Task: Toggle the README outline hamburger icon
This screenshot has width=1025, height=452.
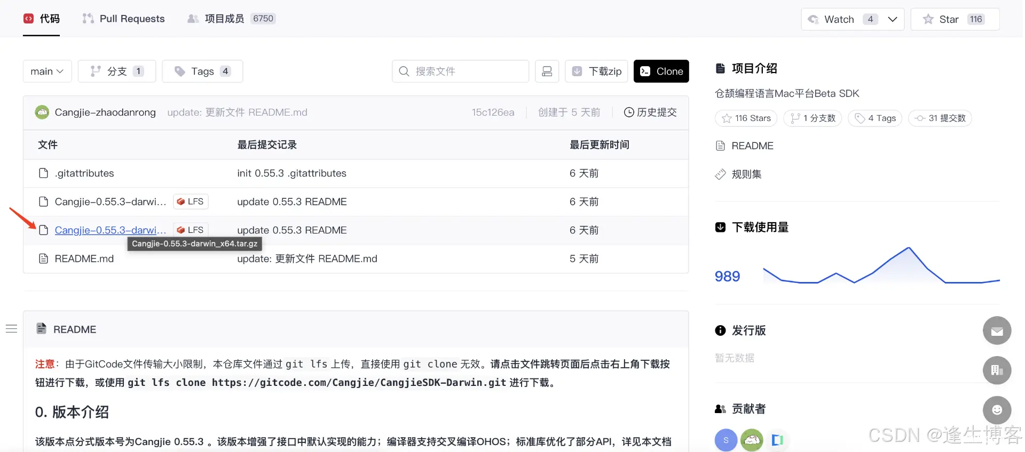Action: tap(11, 329)
